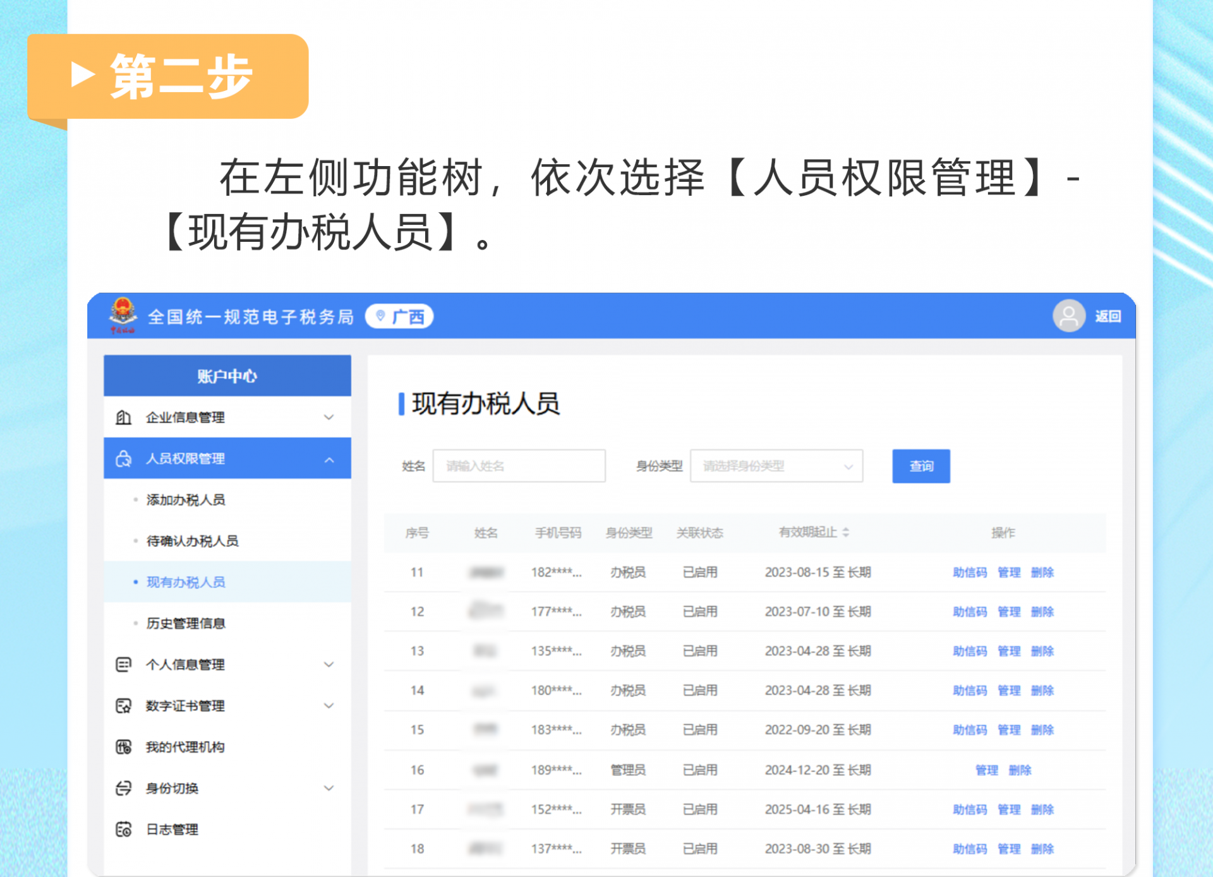Open the 身份类型 dropdown
The height and width of the screenshot is (877, 1213).
(x=776, y=466)
